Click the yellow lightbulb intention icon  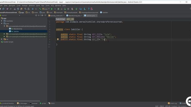58,39
